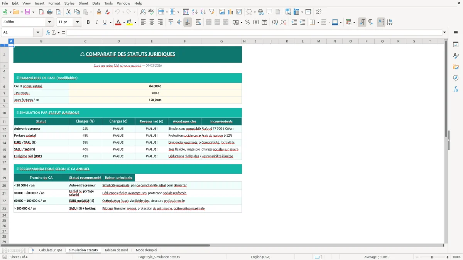
Task: Toggle Left-To-Right text direction
Action: (x=362, y=22)
